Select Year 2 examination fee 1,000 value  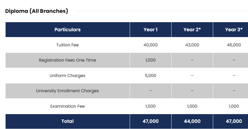(x=192, y=106)
